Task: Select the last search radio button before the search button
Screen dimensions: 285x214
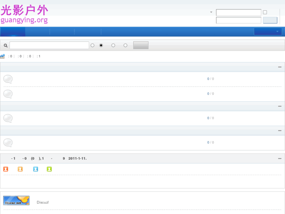Action: tap(125, 45)
